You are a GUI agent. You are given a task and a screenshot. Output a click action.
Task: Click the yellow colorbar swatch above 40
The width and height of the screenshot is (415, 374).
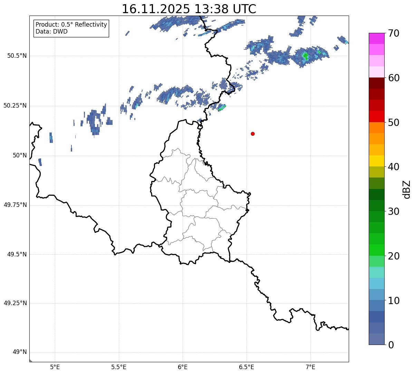click(x=376, y=161)
